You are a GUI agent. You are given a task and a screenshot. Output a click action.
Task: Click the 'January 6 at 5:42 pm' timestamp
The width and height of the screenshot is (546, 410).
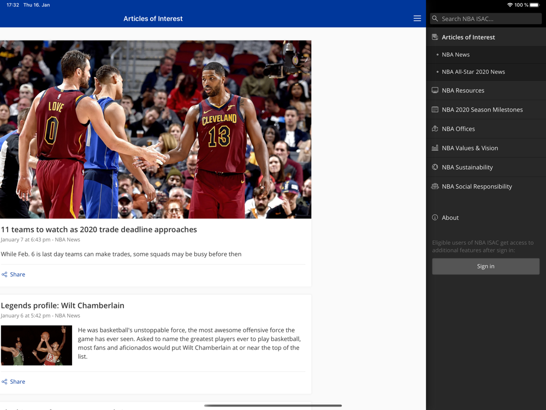pyautogui.click(x=26, y=315)
